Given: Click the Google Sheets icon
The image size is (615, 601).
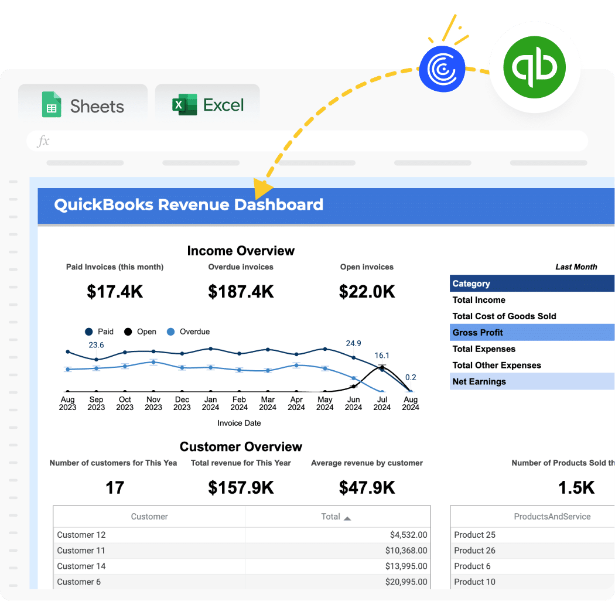Looking at the screenshot, I should pos(52,104).
